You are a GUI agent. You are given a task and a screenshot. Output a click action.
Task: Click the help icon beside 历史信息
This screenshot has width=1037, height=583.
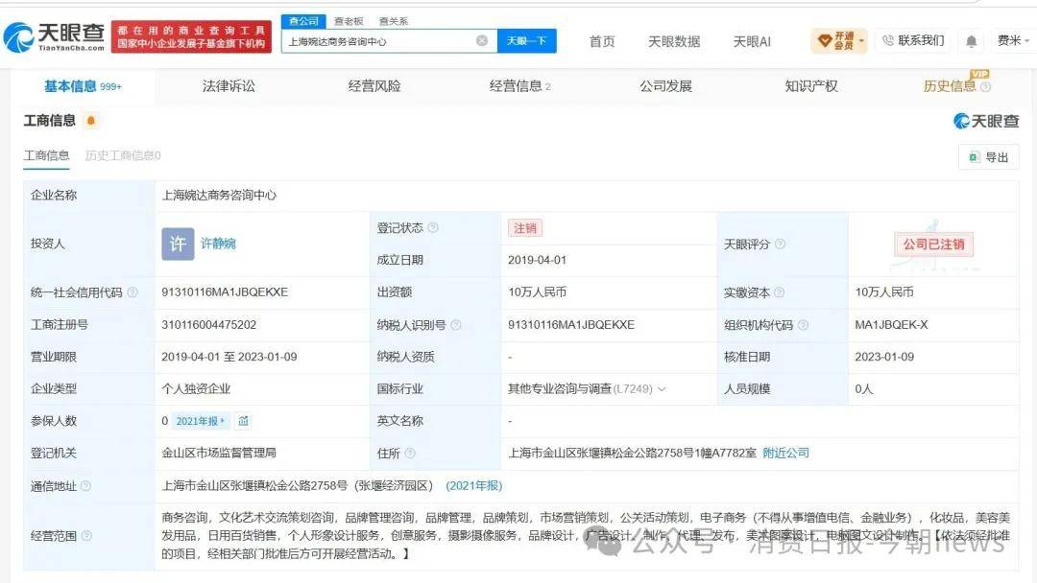(x=985, y=86)
